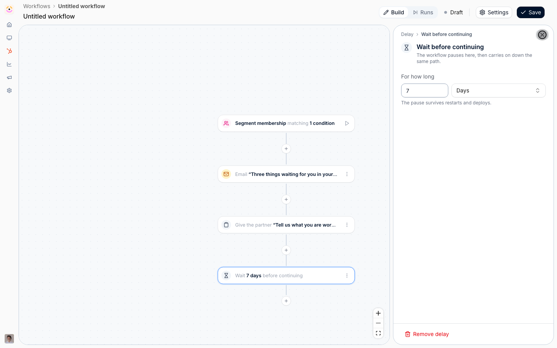Select the Give the partner step node

click(x=286, y=225)
